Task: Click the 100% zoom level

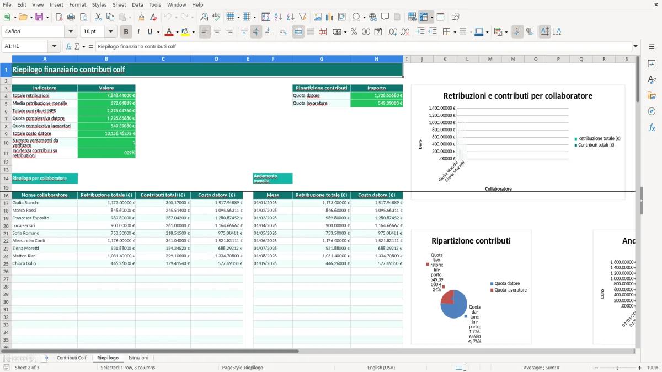Action: pyautogui.click(x=653, y=368)
